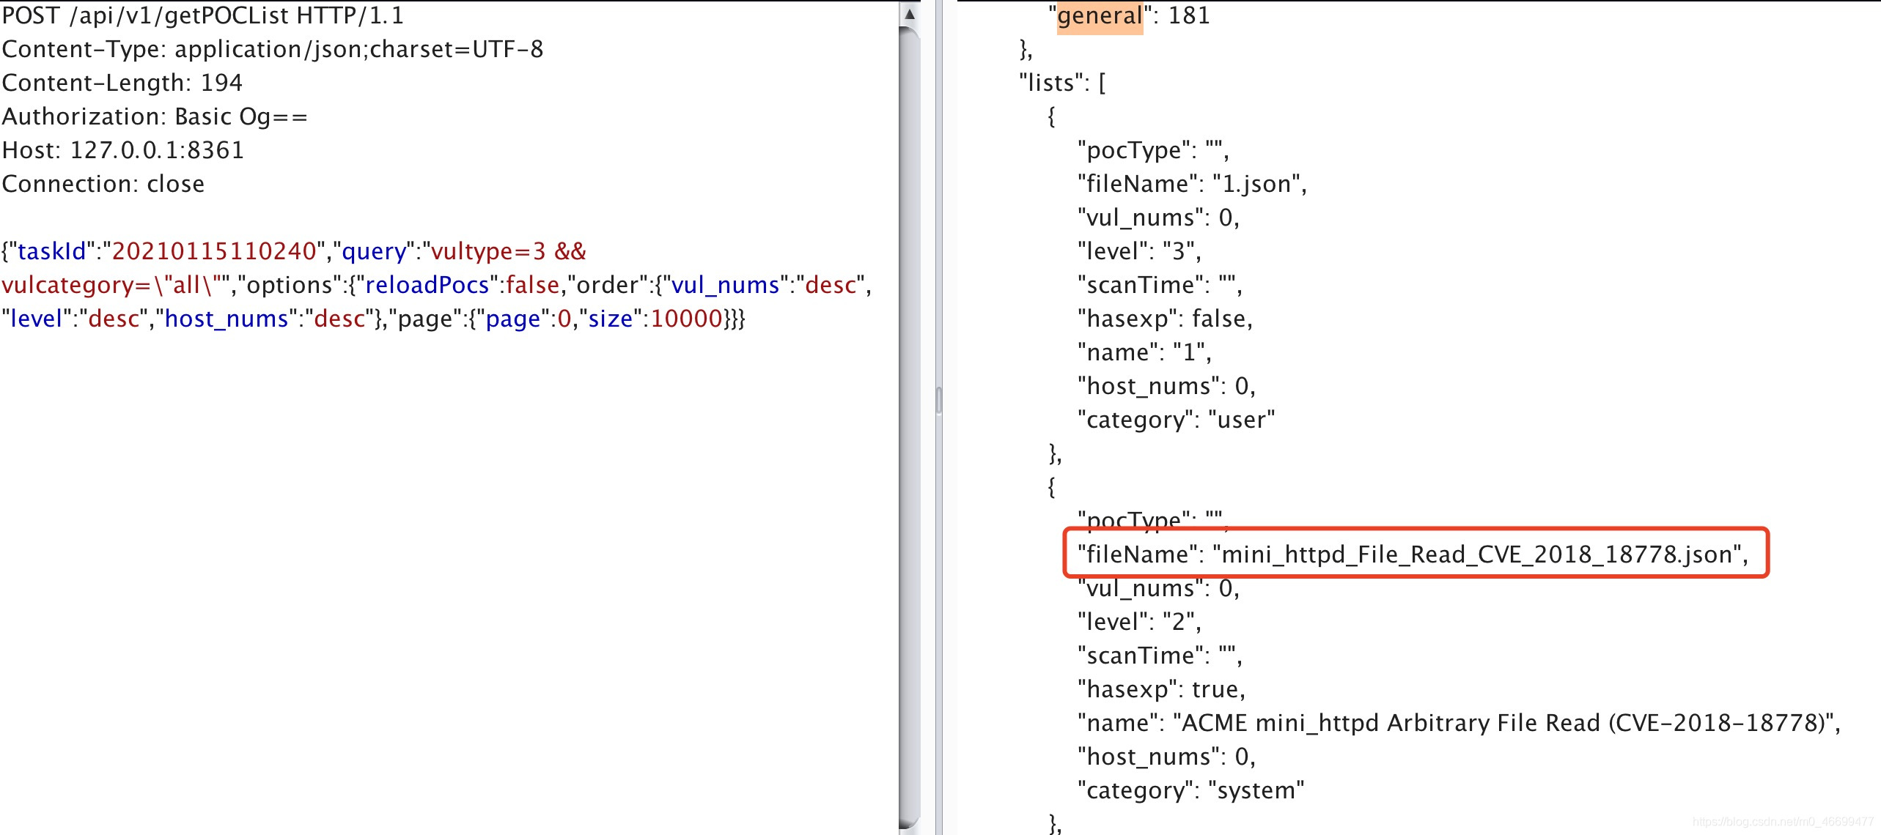Click the highlighted "general" key in response
Screen dimensions: 1881x835
click(1100, 16)
